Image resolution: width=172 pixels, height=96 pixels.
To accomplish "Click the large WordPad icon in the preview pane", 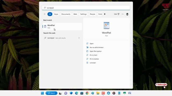I will tap(106, 26).
